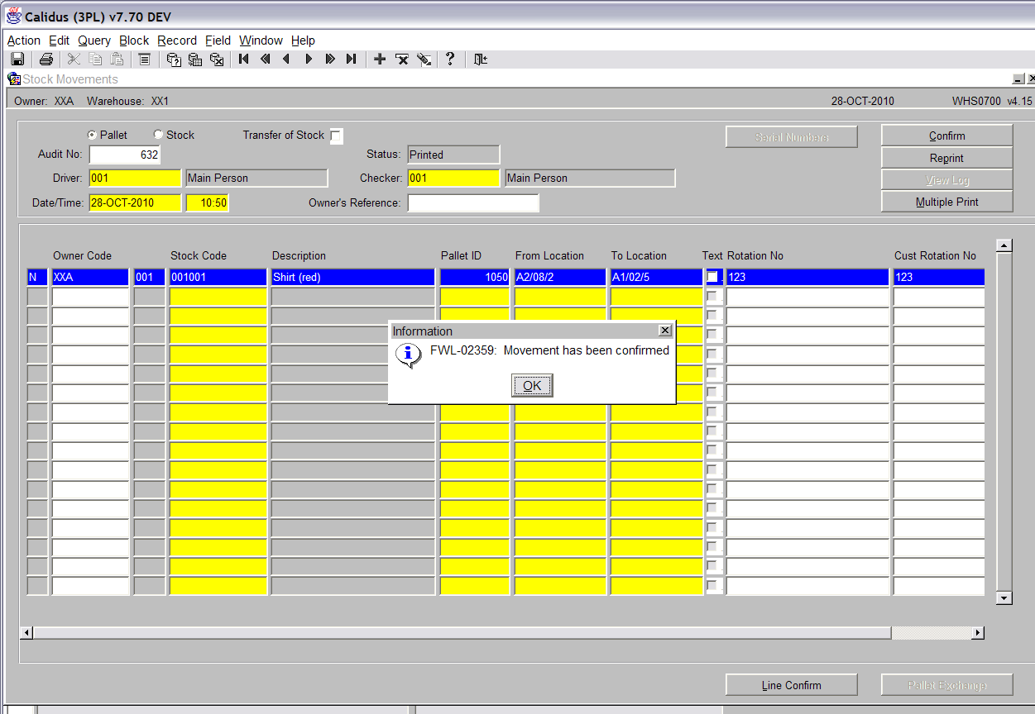Close the Information dialog with X

tap(664, 331)
